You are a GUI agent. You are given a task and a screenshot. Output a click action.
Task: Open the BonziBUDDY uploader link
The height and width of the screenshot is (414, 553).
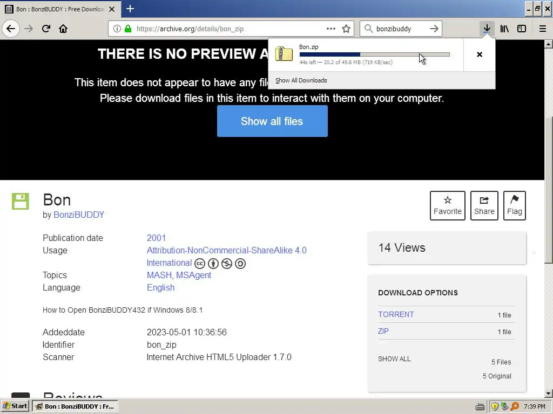click(x=79, y=215)
